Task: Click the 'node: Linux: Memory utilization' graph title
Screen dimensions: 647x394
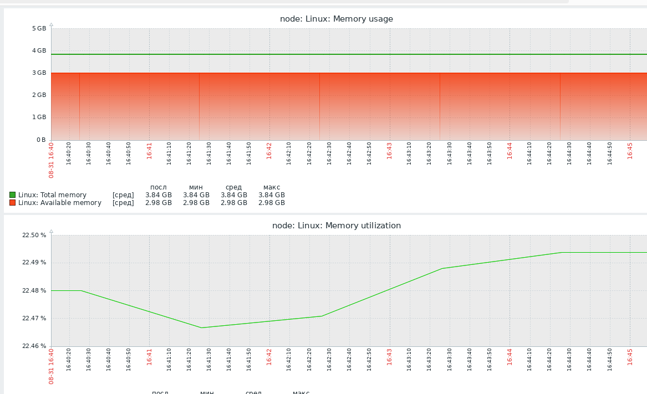Action: point(336,226)
